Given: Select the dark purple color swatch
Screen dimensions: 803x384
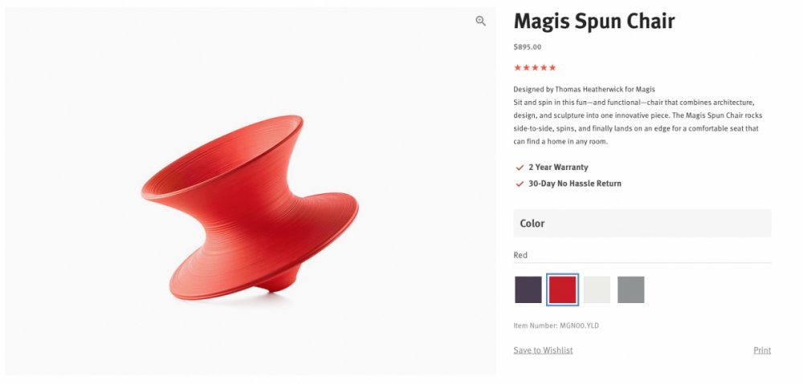Looking at the screenshot, I should [528, 289].
